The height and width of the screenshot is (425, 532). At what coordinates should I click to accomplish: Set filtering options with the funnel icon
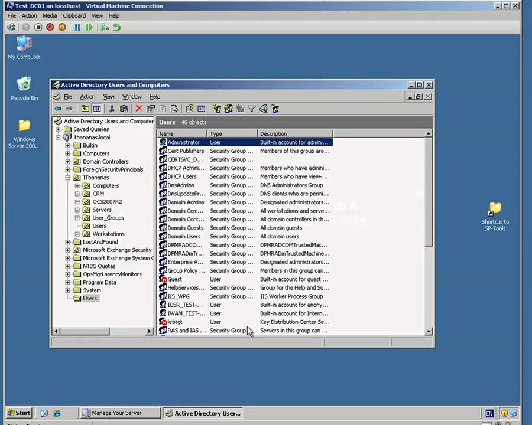[x=251, y=109]
